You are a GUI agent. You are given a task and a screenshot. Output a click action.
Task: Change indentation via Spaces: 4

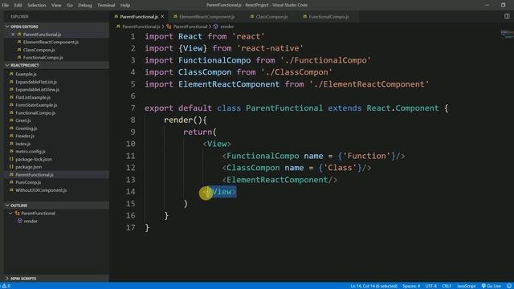tap(411, 286)
